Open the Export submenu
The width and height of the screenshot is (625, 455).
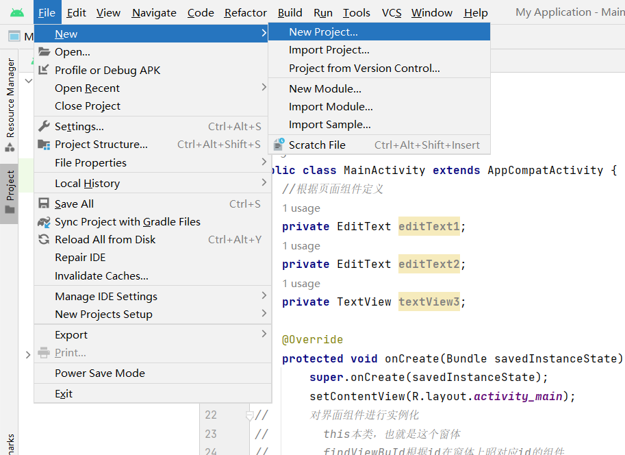point(264,334)
